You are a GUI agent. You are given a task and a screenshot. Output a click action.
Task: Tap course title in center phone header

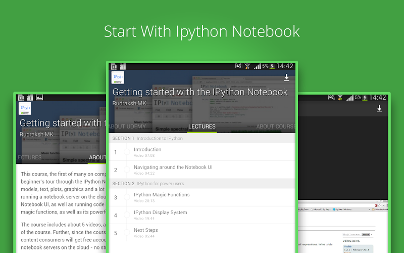click(x=200, y=92)
